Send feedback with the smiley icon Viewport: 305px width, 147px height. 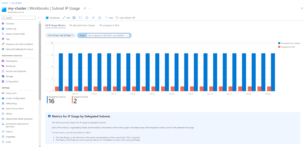(100, 18)
